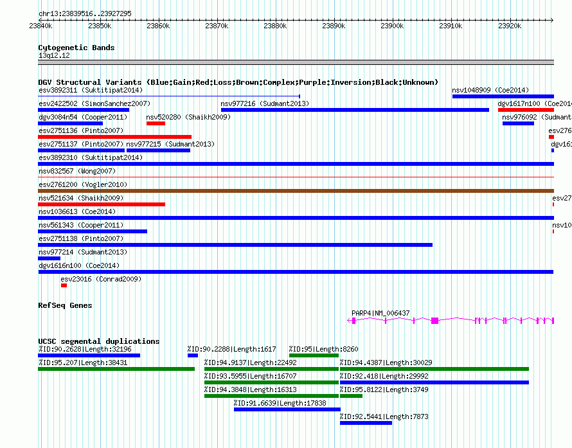Click green bar under %ID:95|Length:8260
572x448 pixels.
pyautogui.click(x=314, y=355)
